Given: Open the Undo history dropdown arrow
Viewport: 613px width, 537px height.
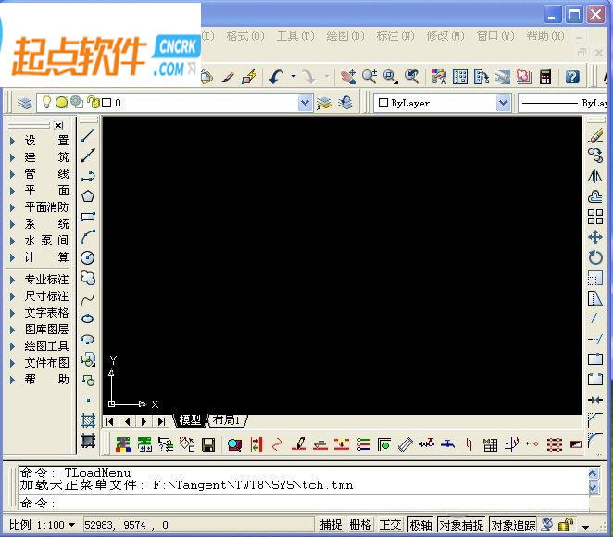Looking at the screenshot, I should tap(294, 77).
